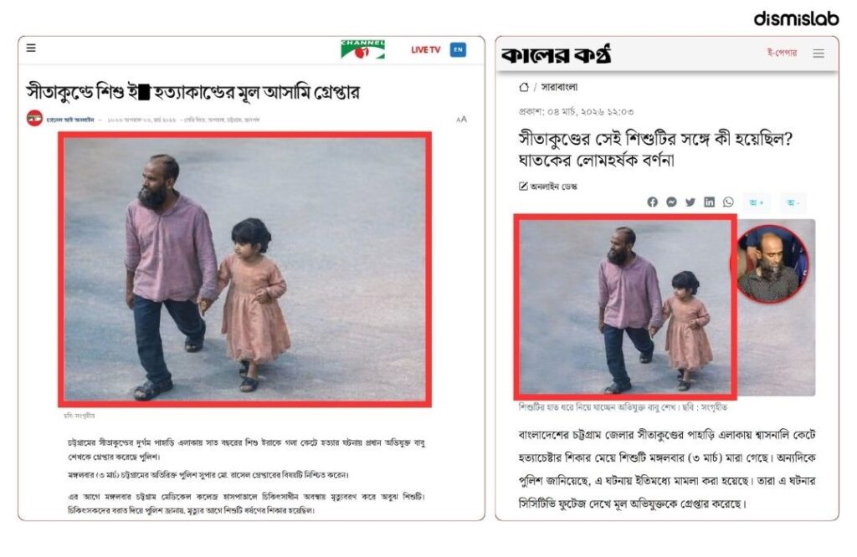Image resolution: width=857 pixels, height=557 pixels.
Task: Open the LIVE TV link
Action: [x=425, y=49]
